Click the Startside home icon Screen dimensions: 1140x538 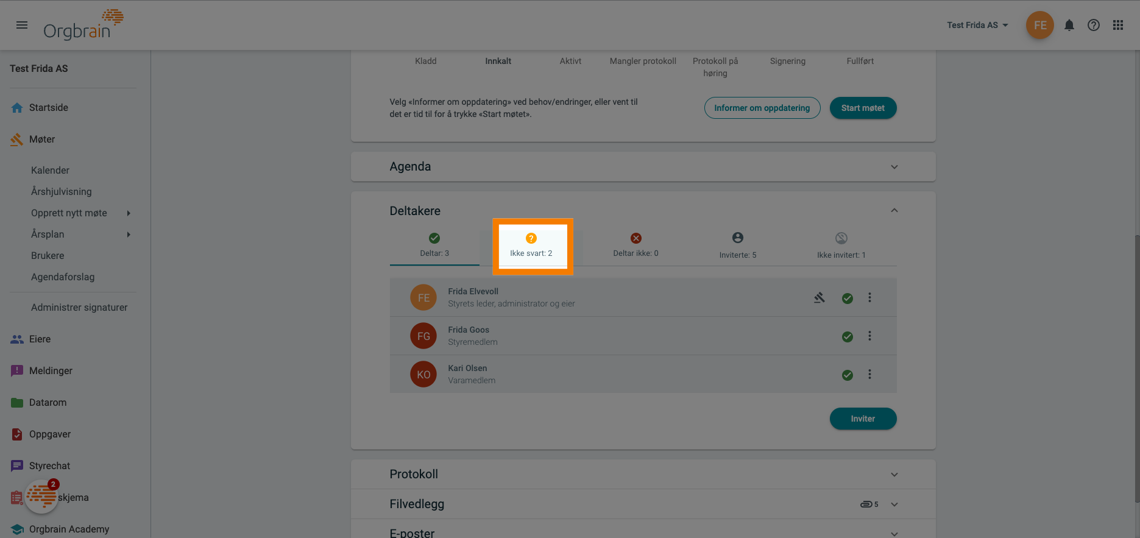(x=17, y=108)
